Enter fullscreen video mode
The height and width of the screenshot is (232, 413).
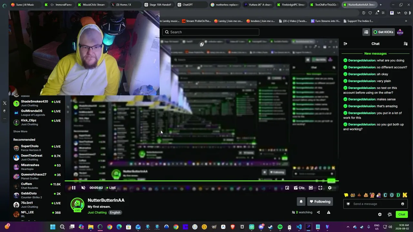point(320,188)
